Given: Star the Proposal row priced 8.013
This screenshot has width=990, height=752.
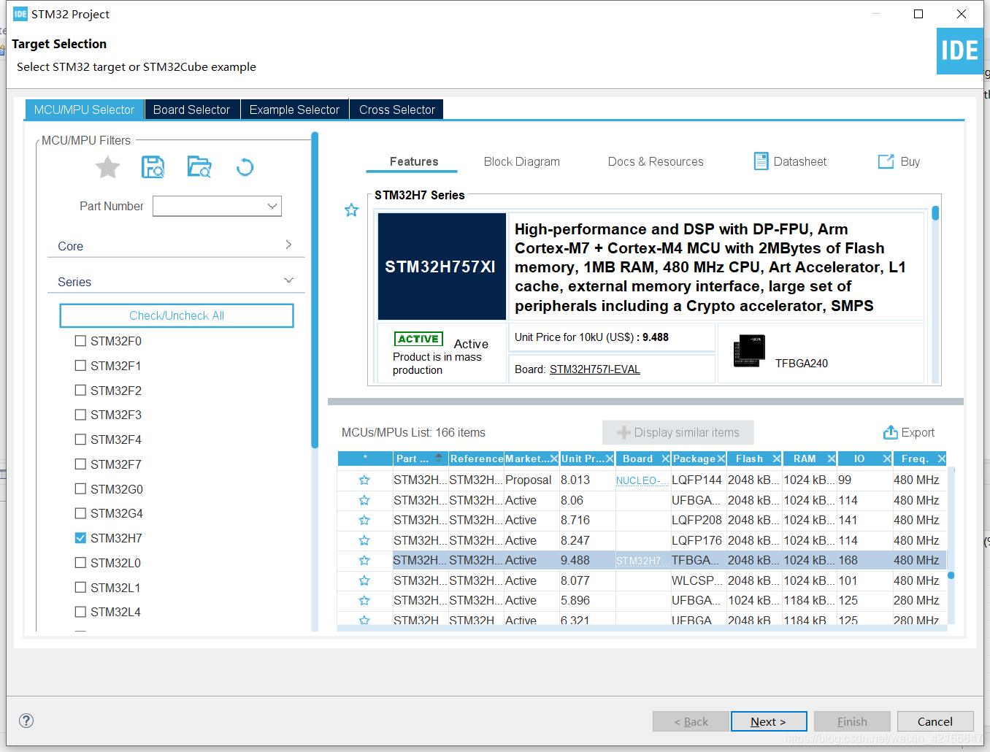Looking at the screenshot, I should tap(364, 480).
